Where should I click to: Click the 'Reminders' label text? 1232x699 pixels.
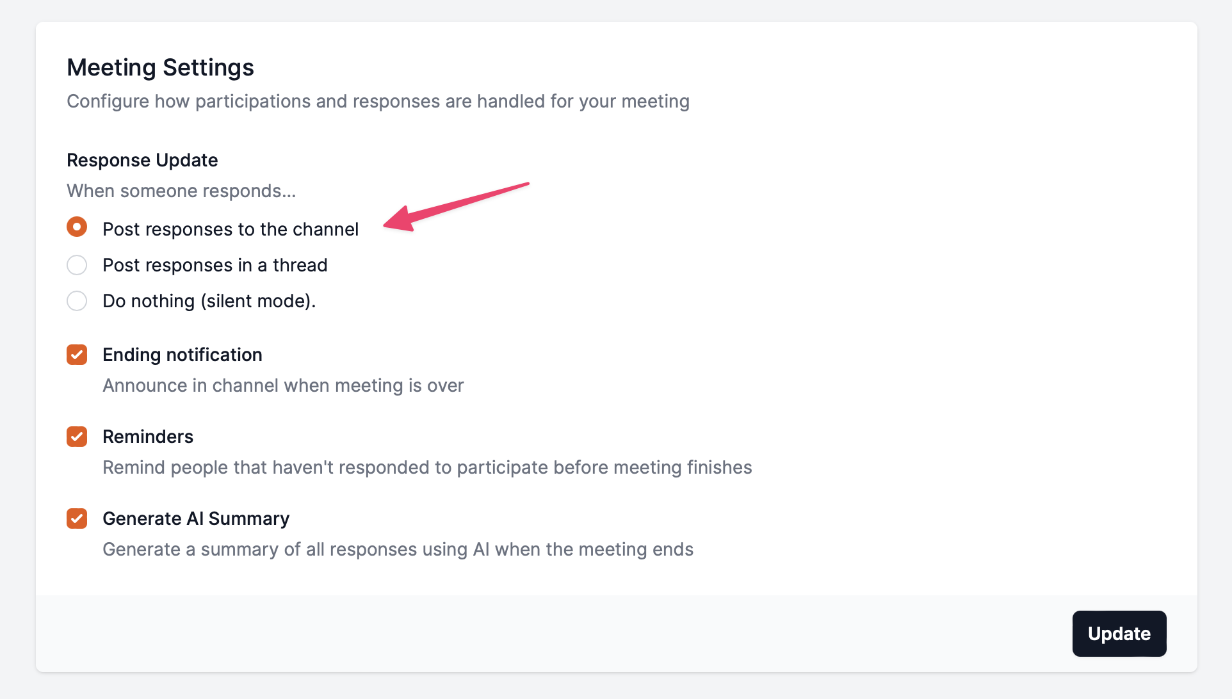148,437
